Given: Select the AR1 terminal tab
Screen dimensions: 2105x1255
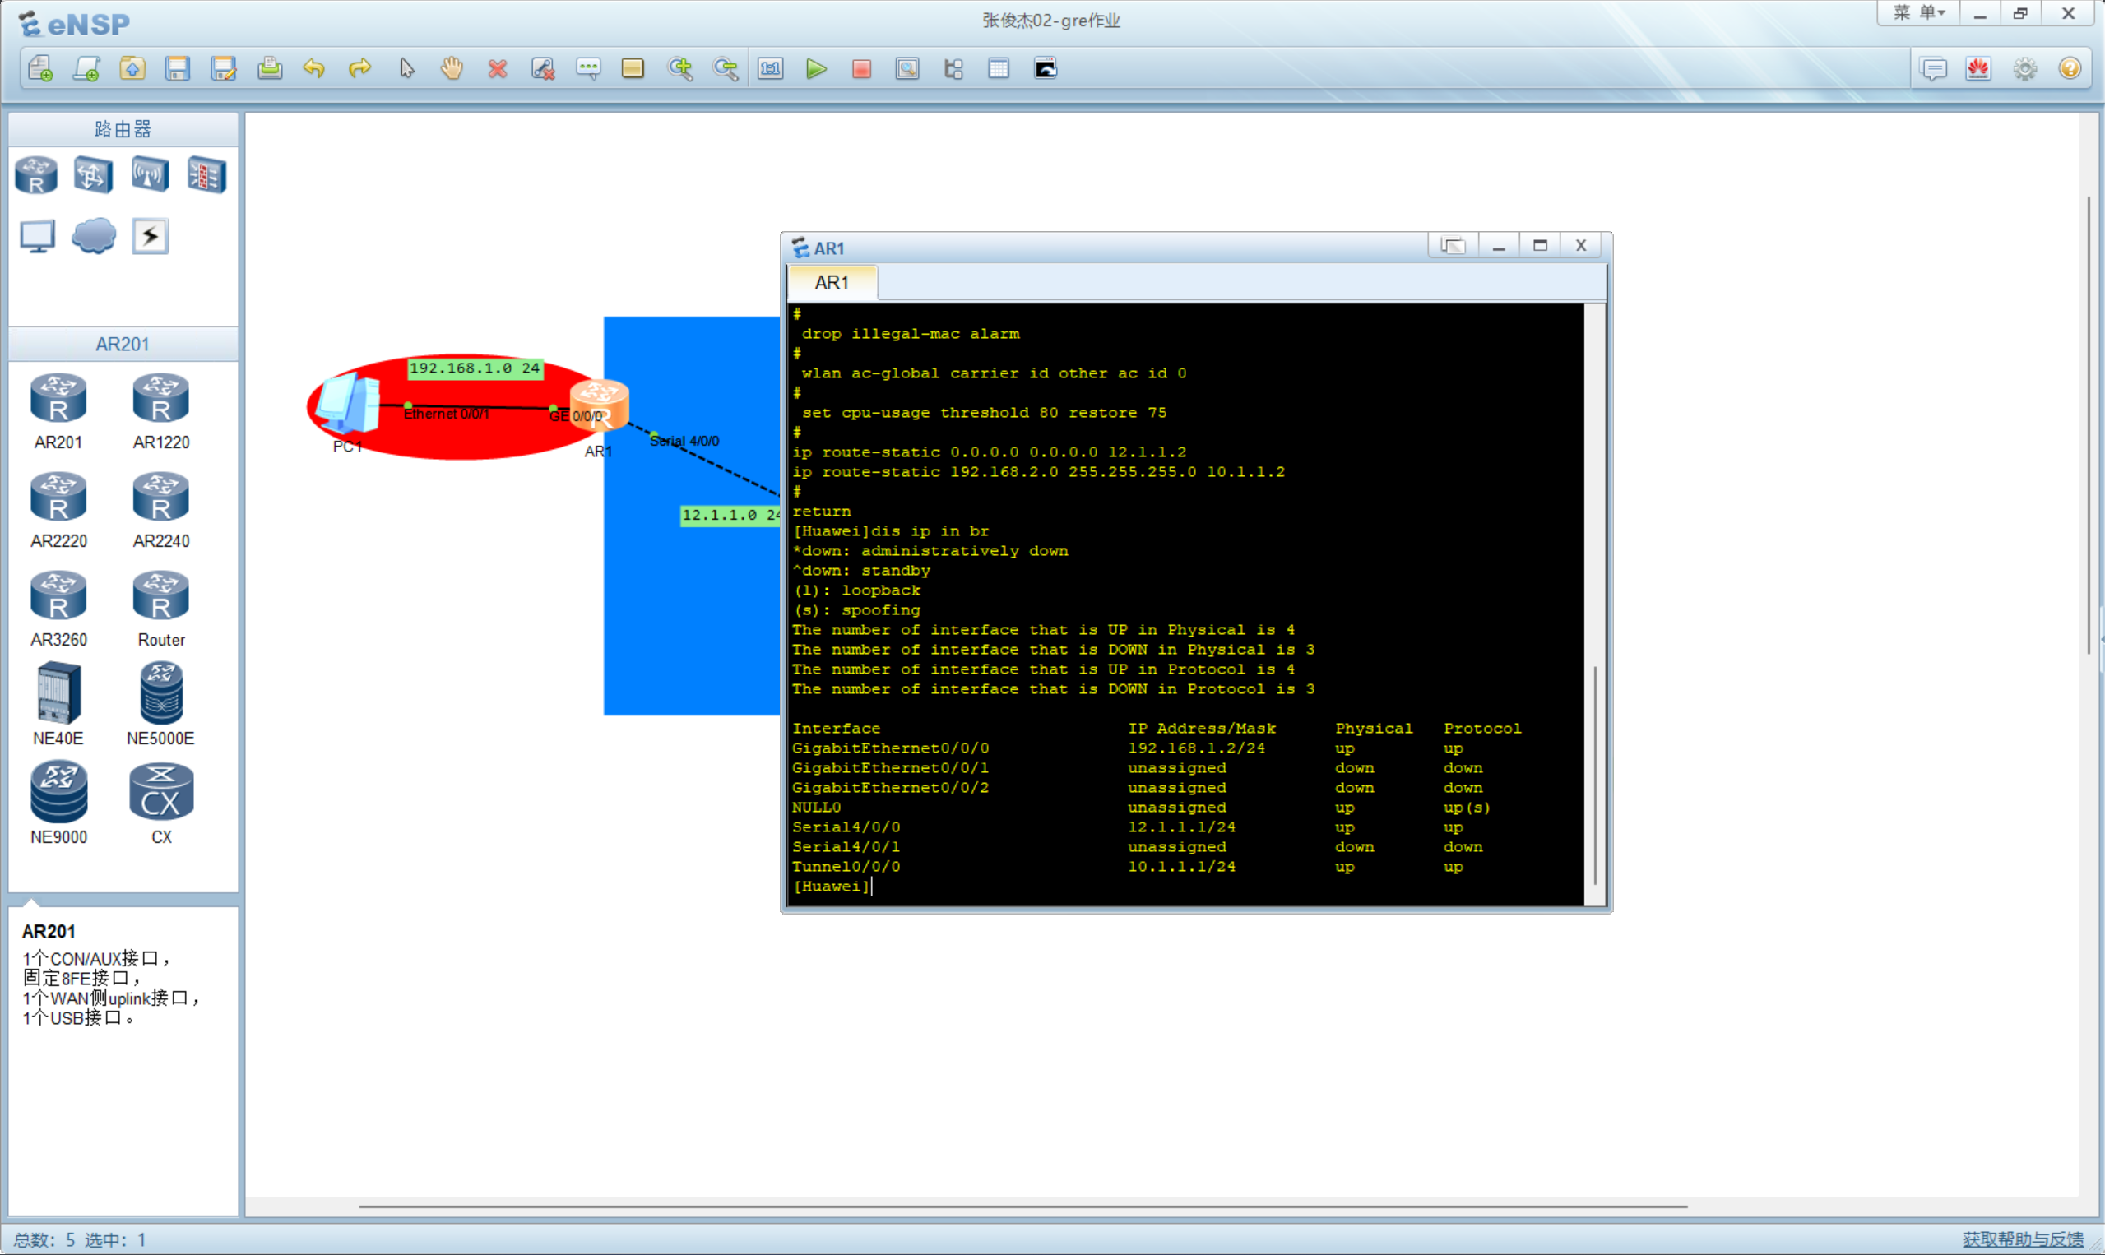Looking at the screenshot, I should (832, 282).
